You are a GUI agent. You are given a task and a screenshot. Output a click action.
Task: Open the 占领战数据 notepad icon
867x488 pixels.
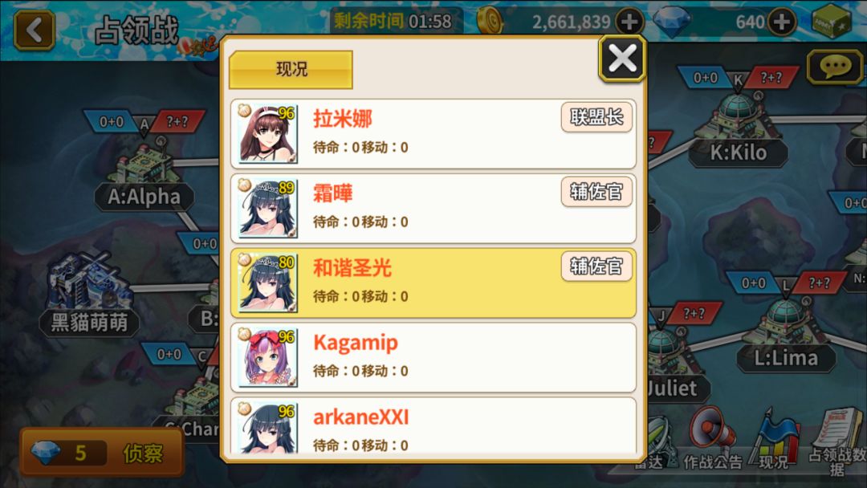tap(838, 442)
